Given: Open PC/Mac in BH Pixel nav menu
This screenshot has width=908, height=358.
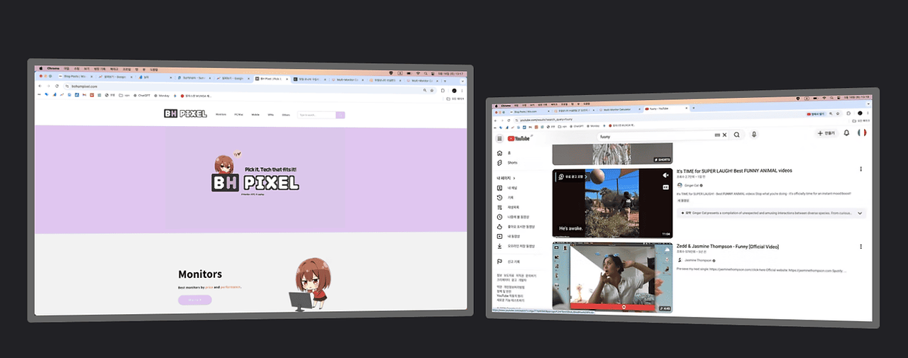Looking at the screenshot, I should coord(239,114).
